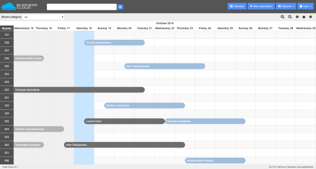Screen dimensions: 316x169
Task: Select the Saturday 18 column header
Action: tap(84, 28)
